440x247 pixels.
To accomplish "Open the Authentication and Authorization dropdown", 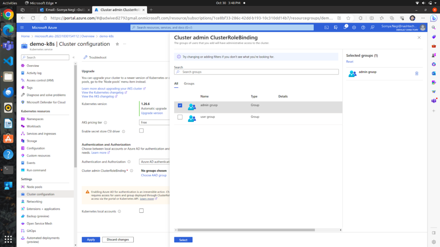I will [x=154, y=162].
